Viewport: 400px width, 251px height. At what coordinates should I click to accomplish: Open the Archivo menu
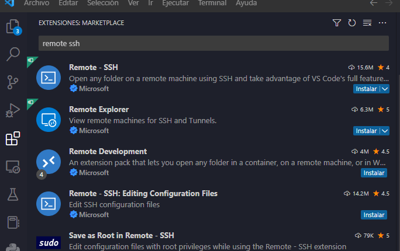tap(36, 4)
